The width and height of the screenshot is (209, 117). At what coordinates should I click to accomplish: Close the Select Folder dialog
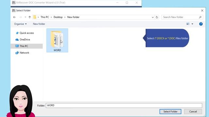coord(202,10)
